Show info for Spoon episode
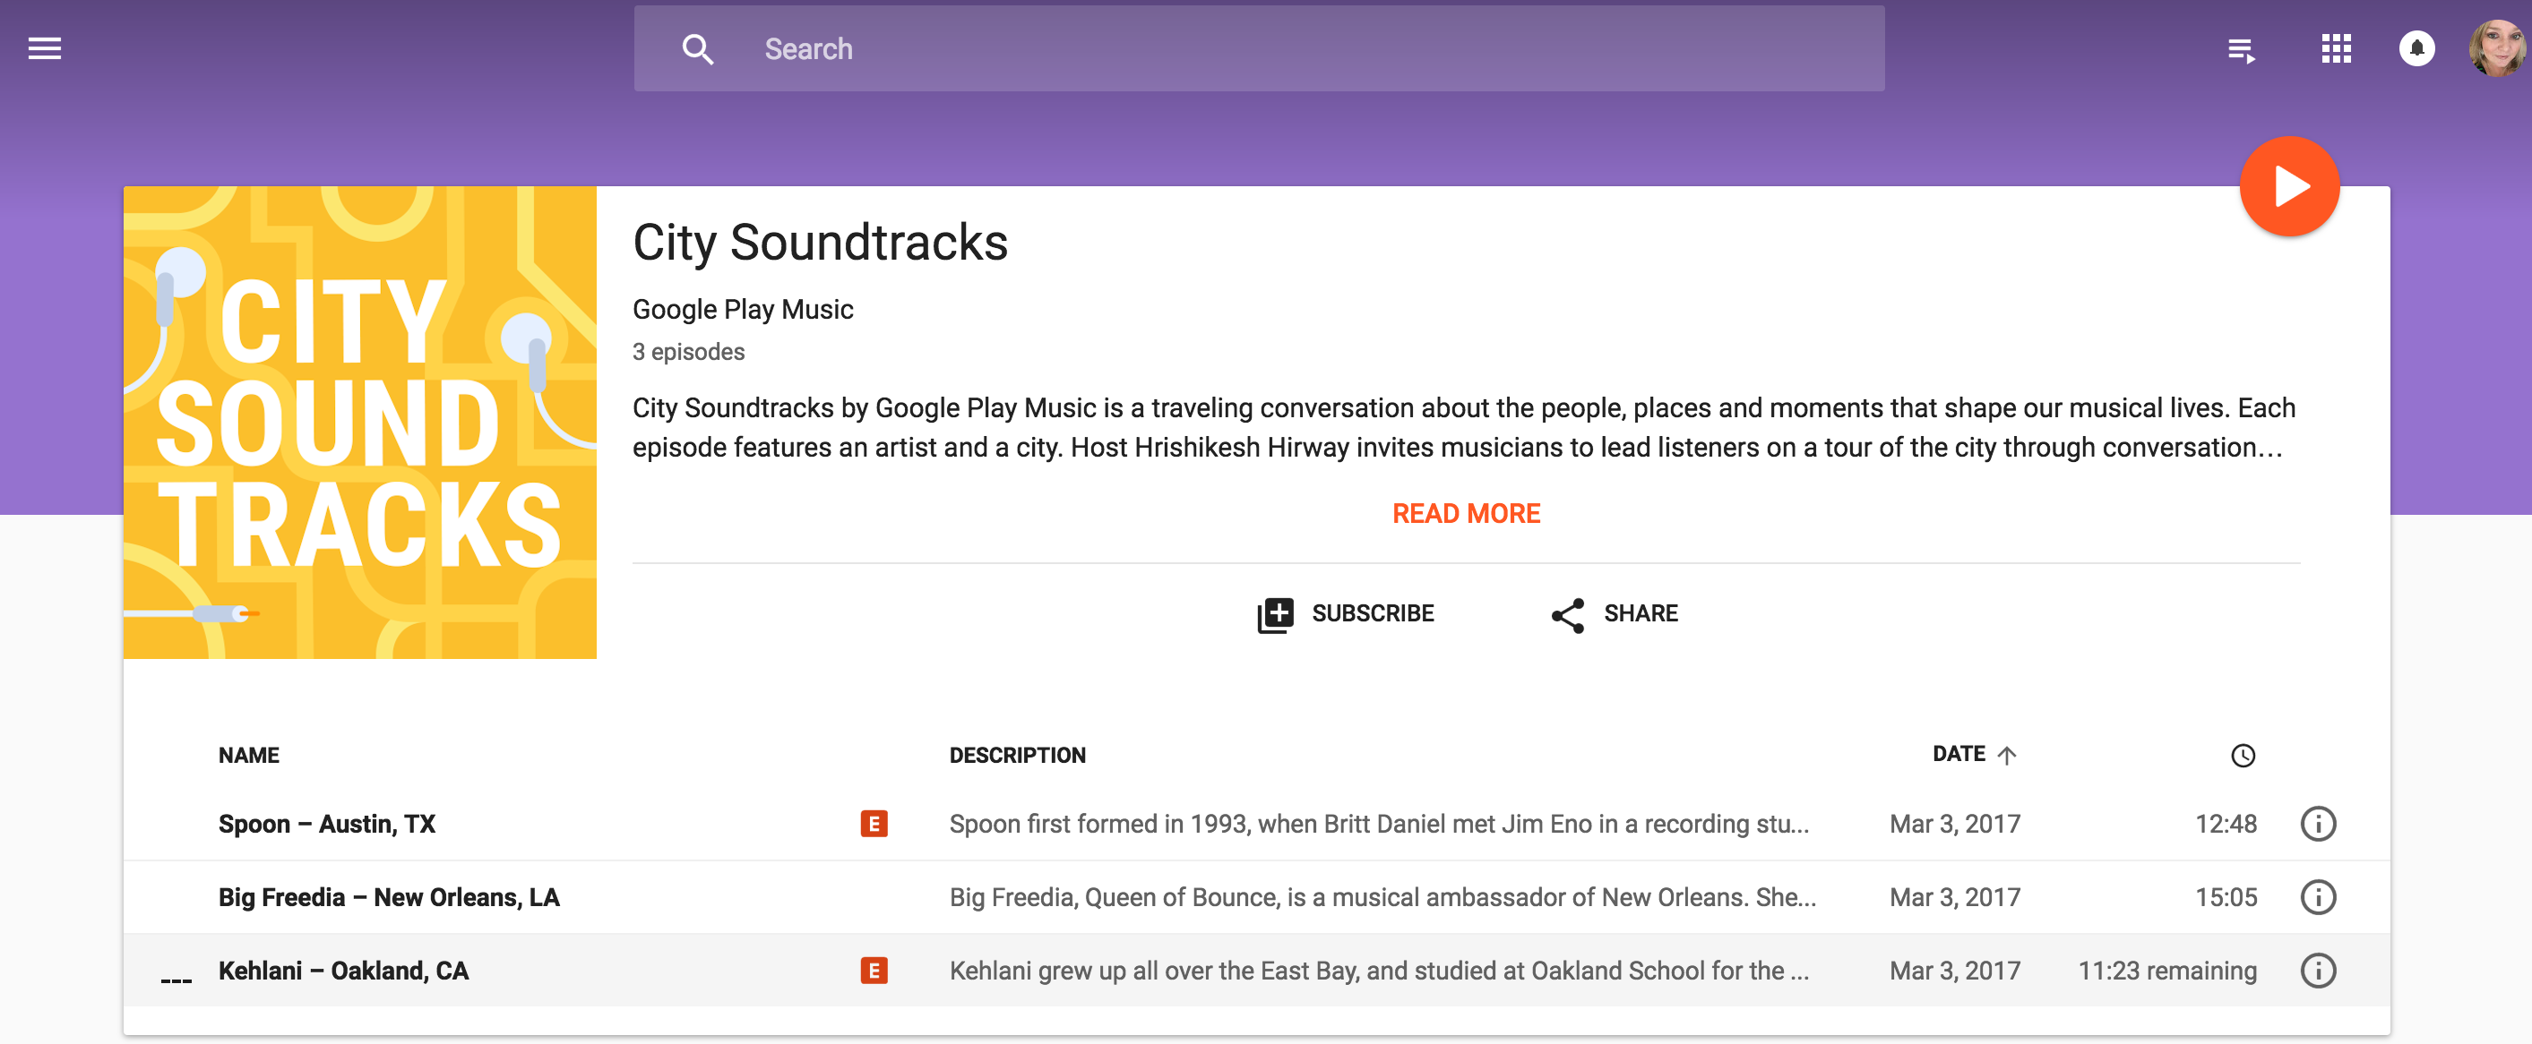Screen dimensions: 2532x1044 coord(2317,823)
